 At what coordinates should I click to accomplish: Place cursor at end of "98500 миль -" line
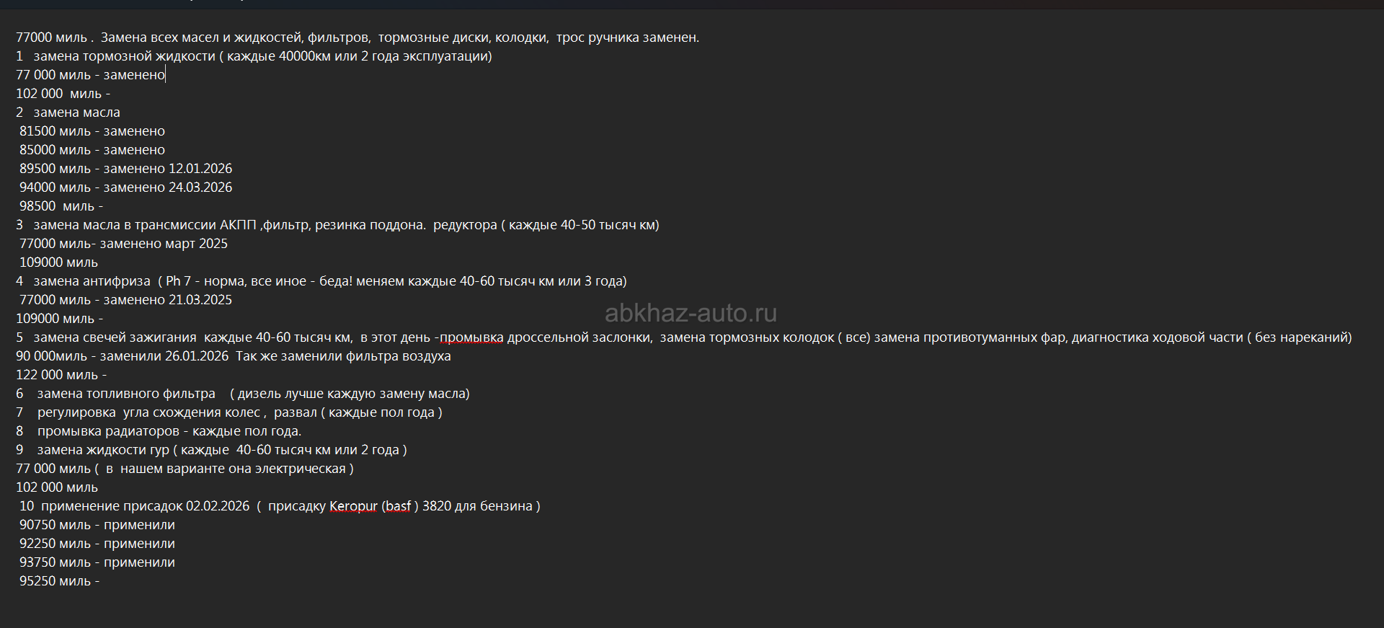[105, 206]
